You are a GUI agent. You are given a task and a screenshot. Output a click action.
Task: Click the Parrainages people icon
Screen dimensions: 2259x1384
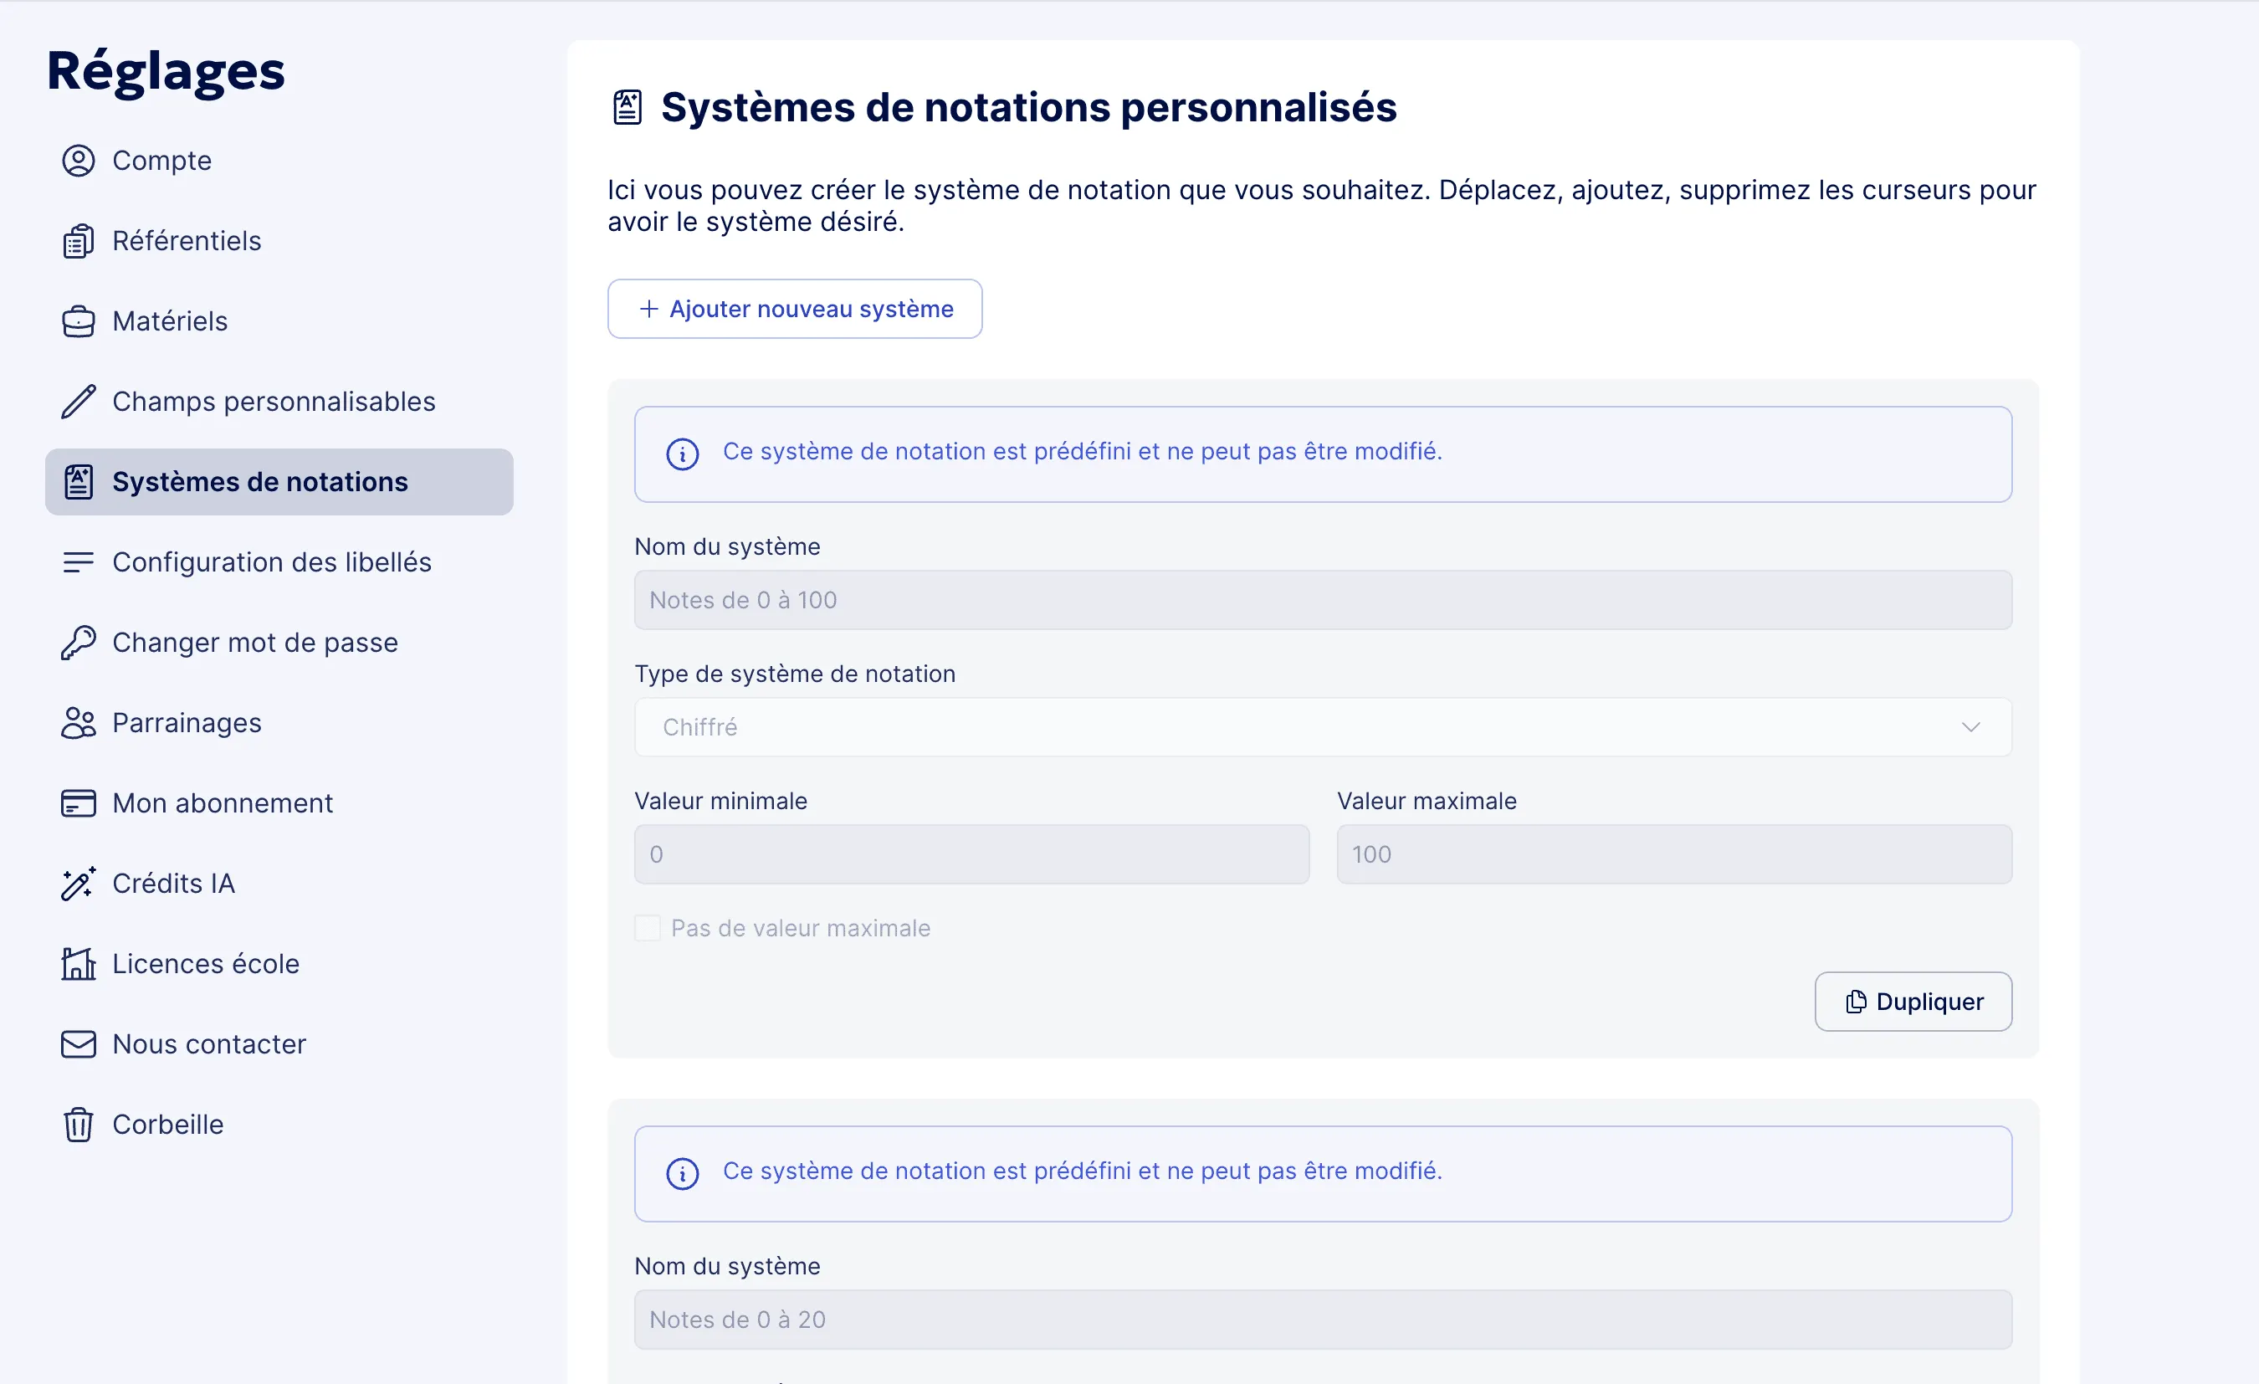(78, 723)
